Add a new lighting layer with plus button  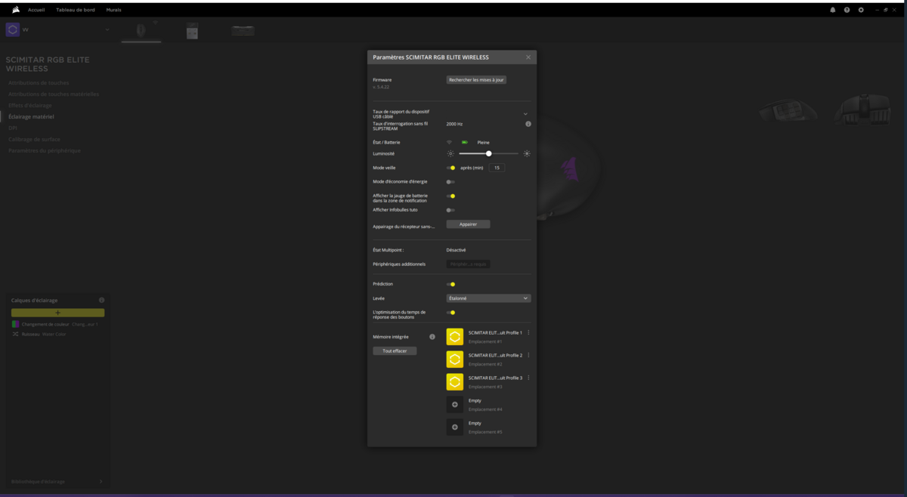coord(58,313)
